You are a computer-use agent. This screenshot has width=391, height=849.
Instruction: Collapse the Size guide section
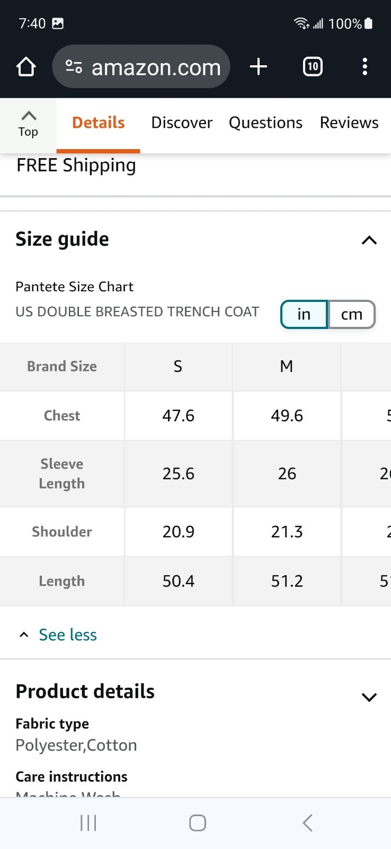tap(369, 240)
